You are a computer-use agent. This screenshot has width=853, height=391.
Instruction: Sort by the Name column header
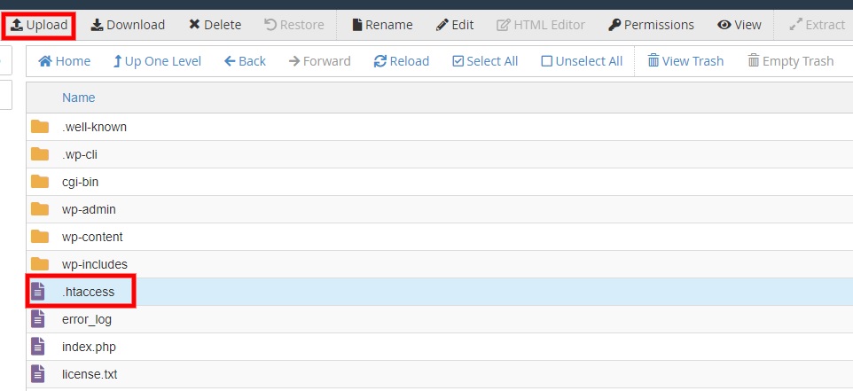click(x=78, y=98)
